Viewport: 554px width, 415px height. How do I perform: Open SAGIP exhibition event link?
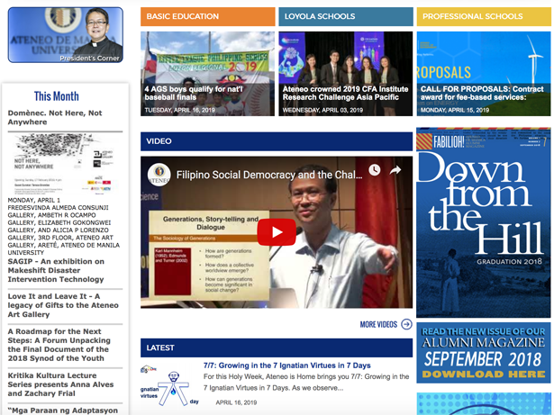pos(56,270)
